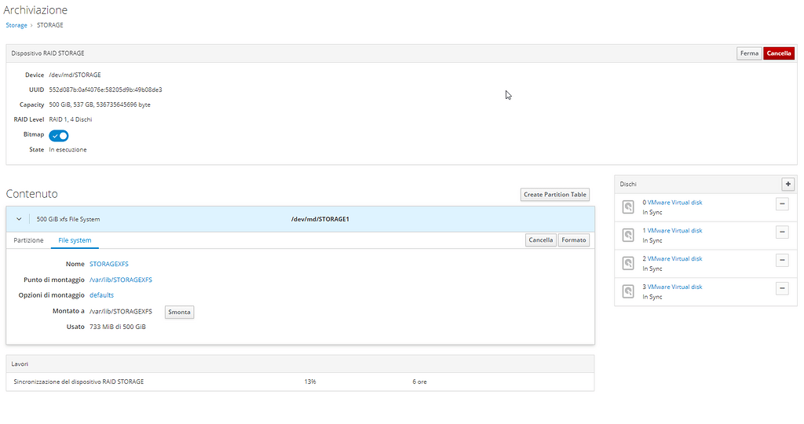Edit mount point /var/lib/STORAGEXFS link
The image size is (804, 424).
(121, 280)
